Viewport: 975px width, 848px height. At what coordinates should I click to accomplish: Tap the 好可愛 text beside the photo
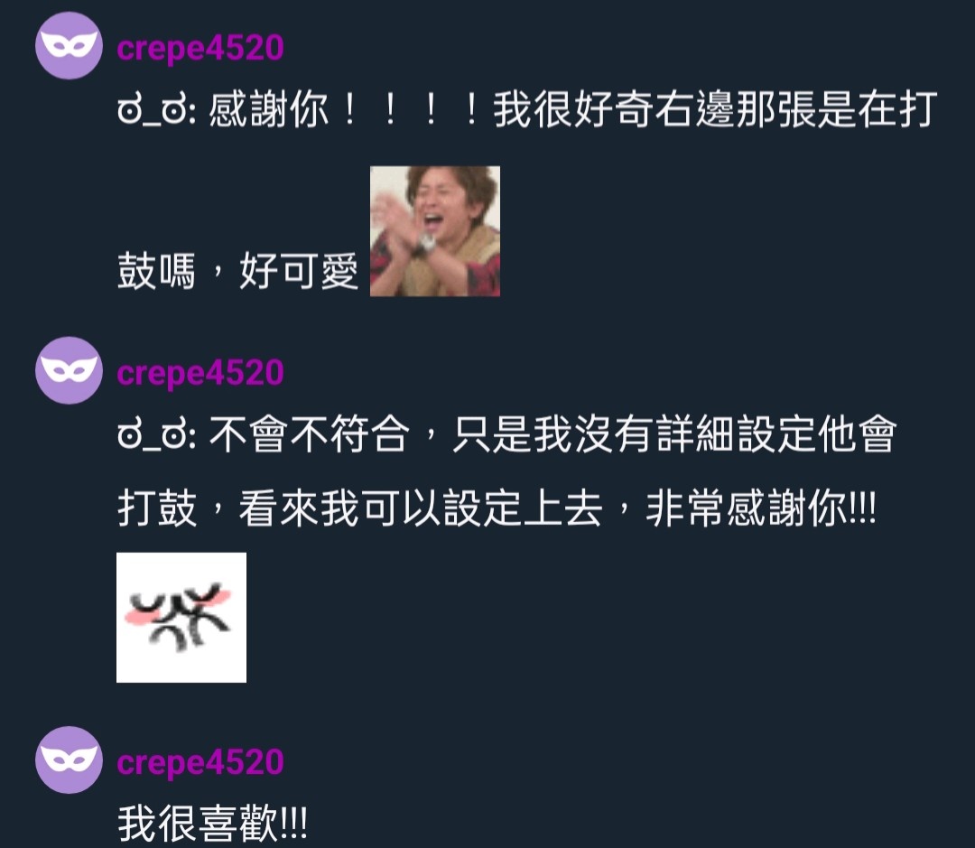(299, 271)
